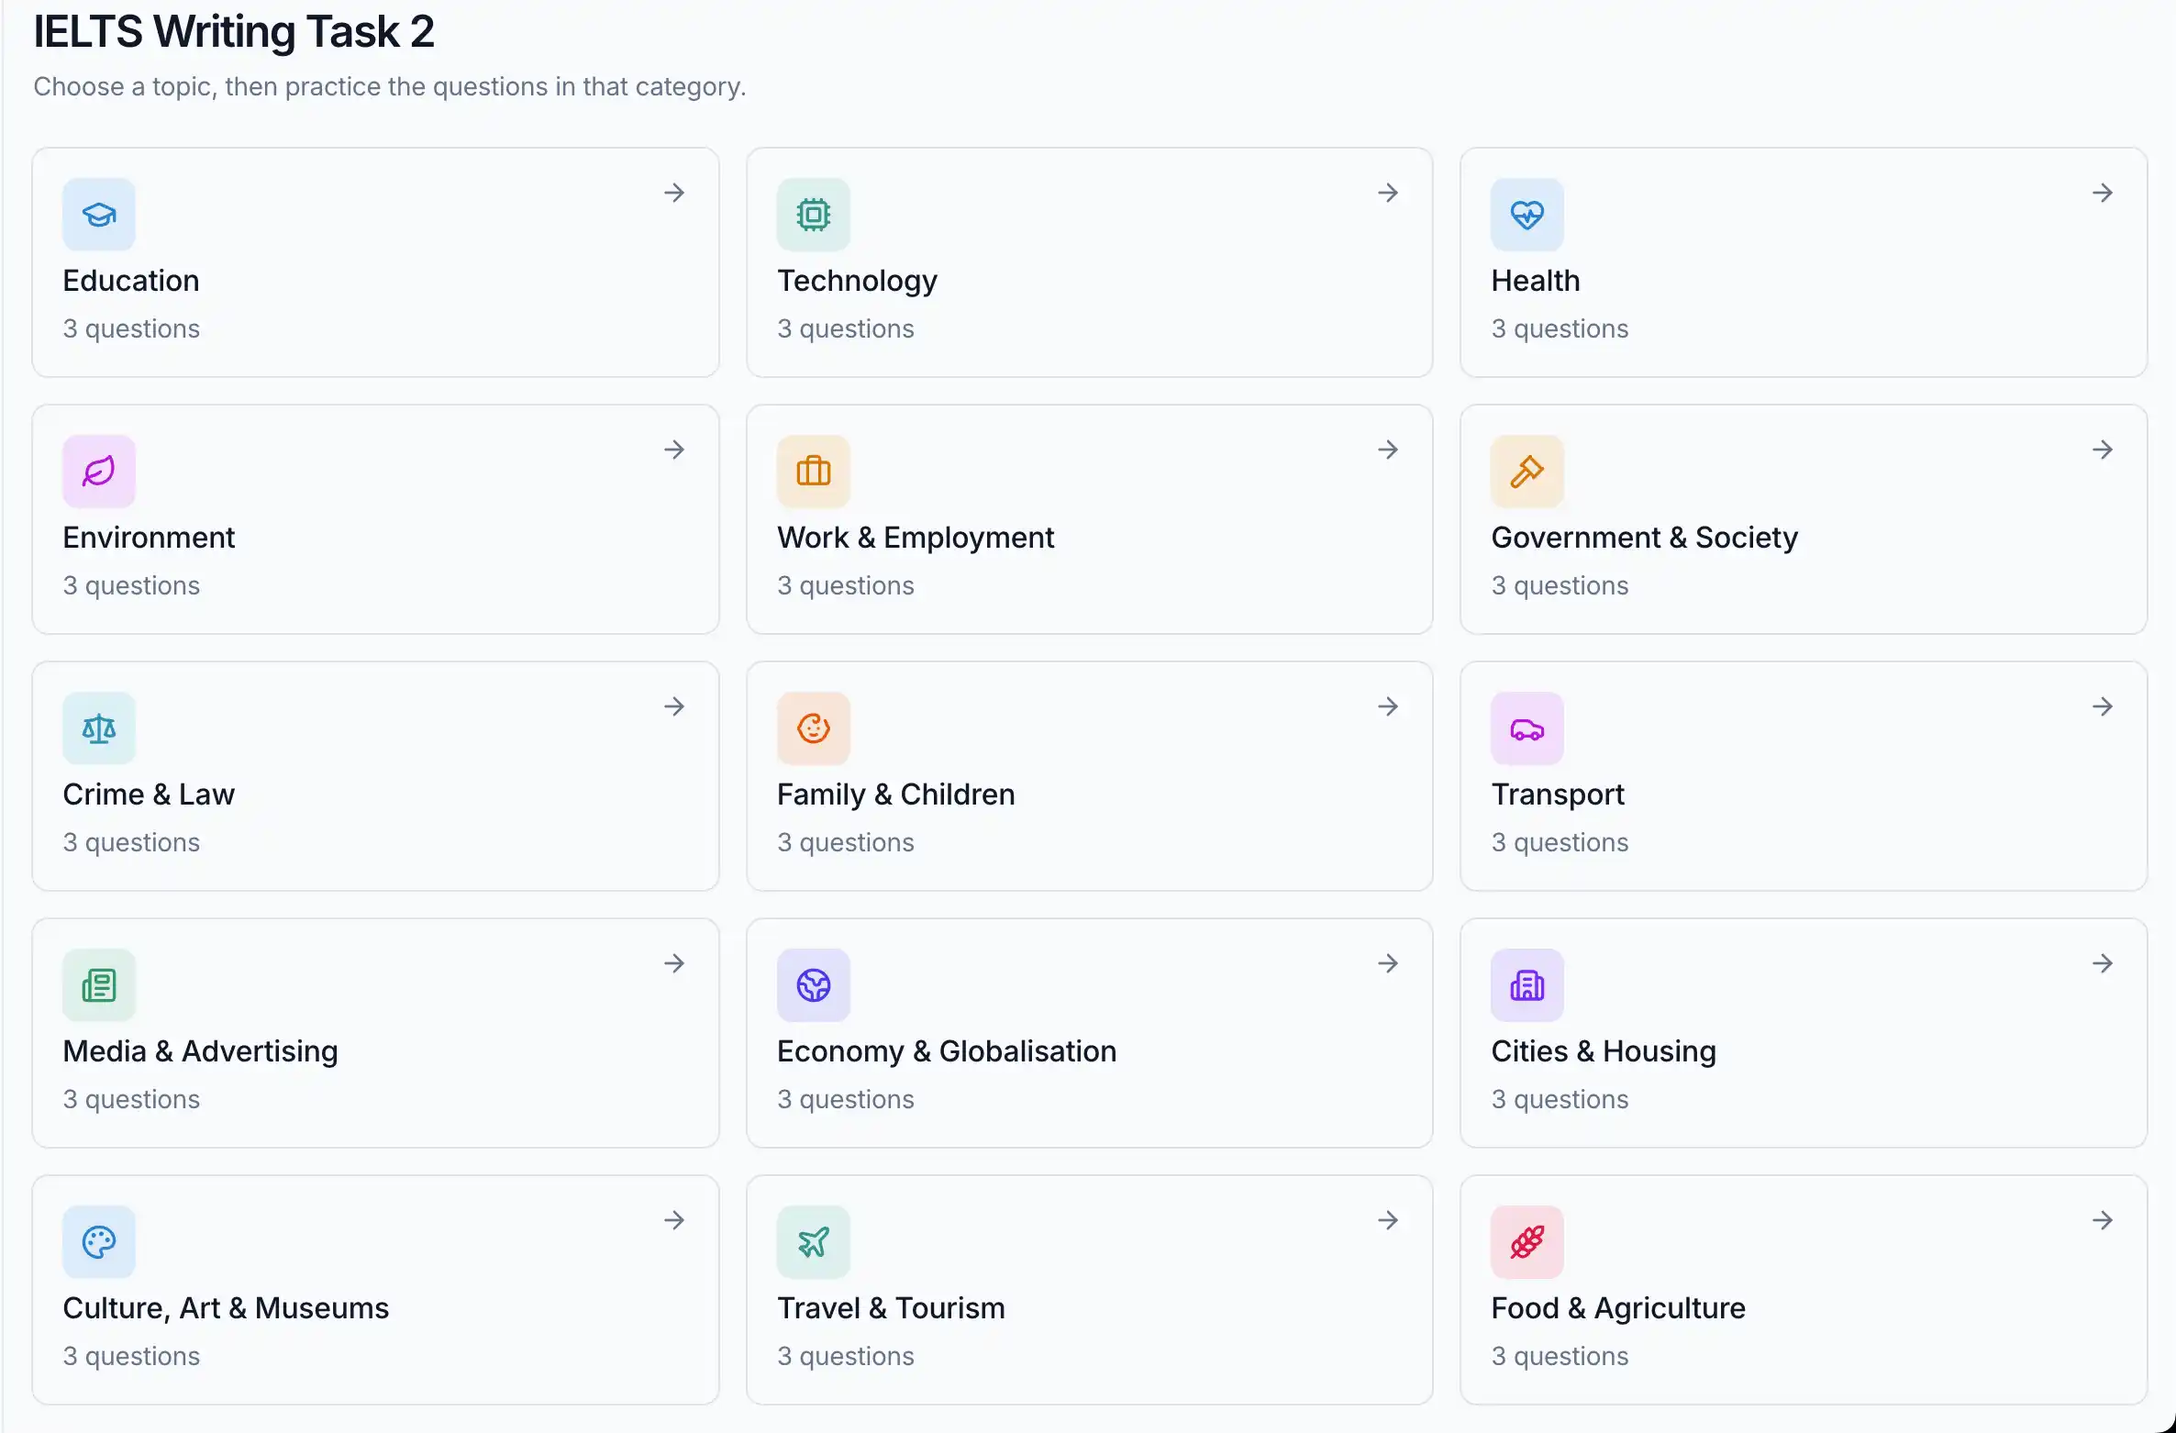The image size is (2176, 1433).
Task: Click '3 questions' under Cities & Housing
Action: point(1560,1099)
